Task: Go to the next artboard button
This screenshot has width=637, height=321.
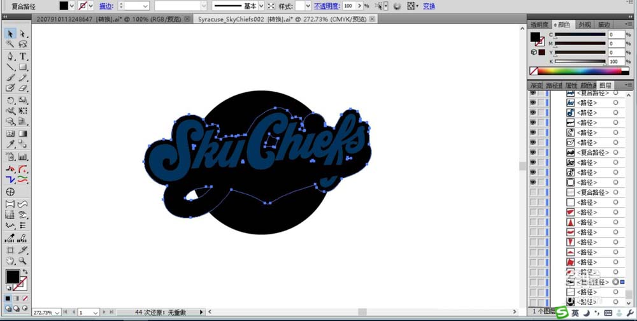Action: (x=104, y=312)
